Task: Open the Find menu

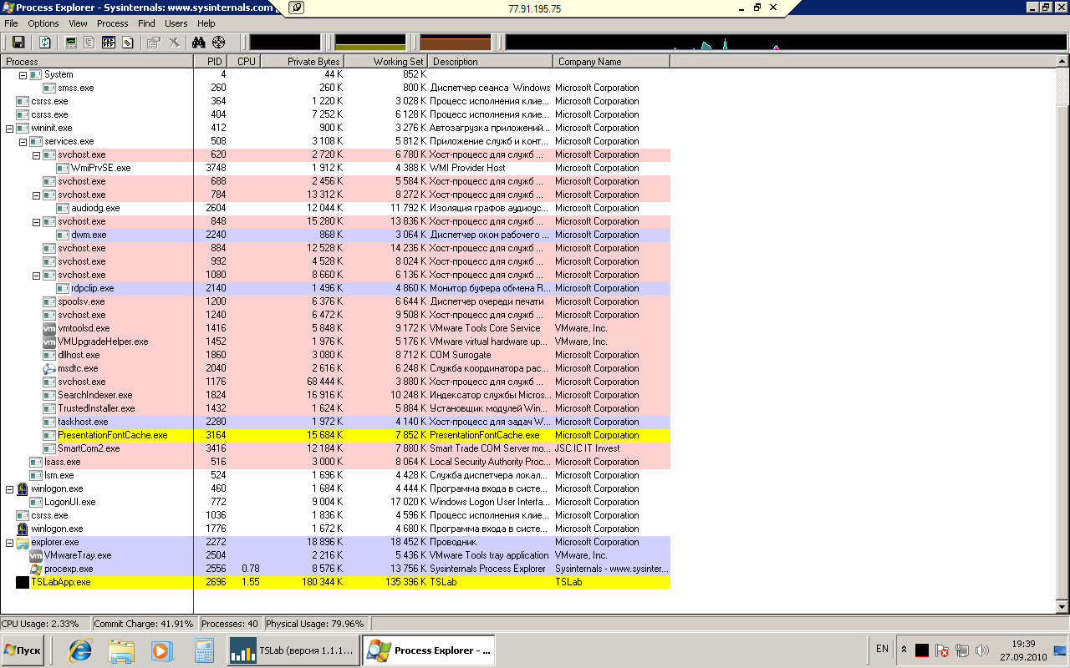Action: (146, 23)
